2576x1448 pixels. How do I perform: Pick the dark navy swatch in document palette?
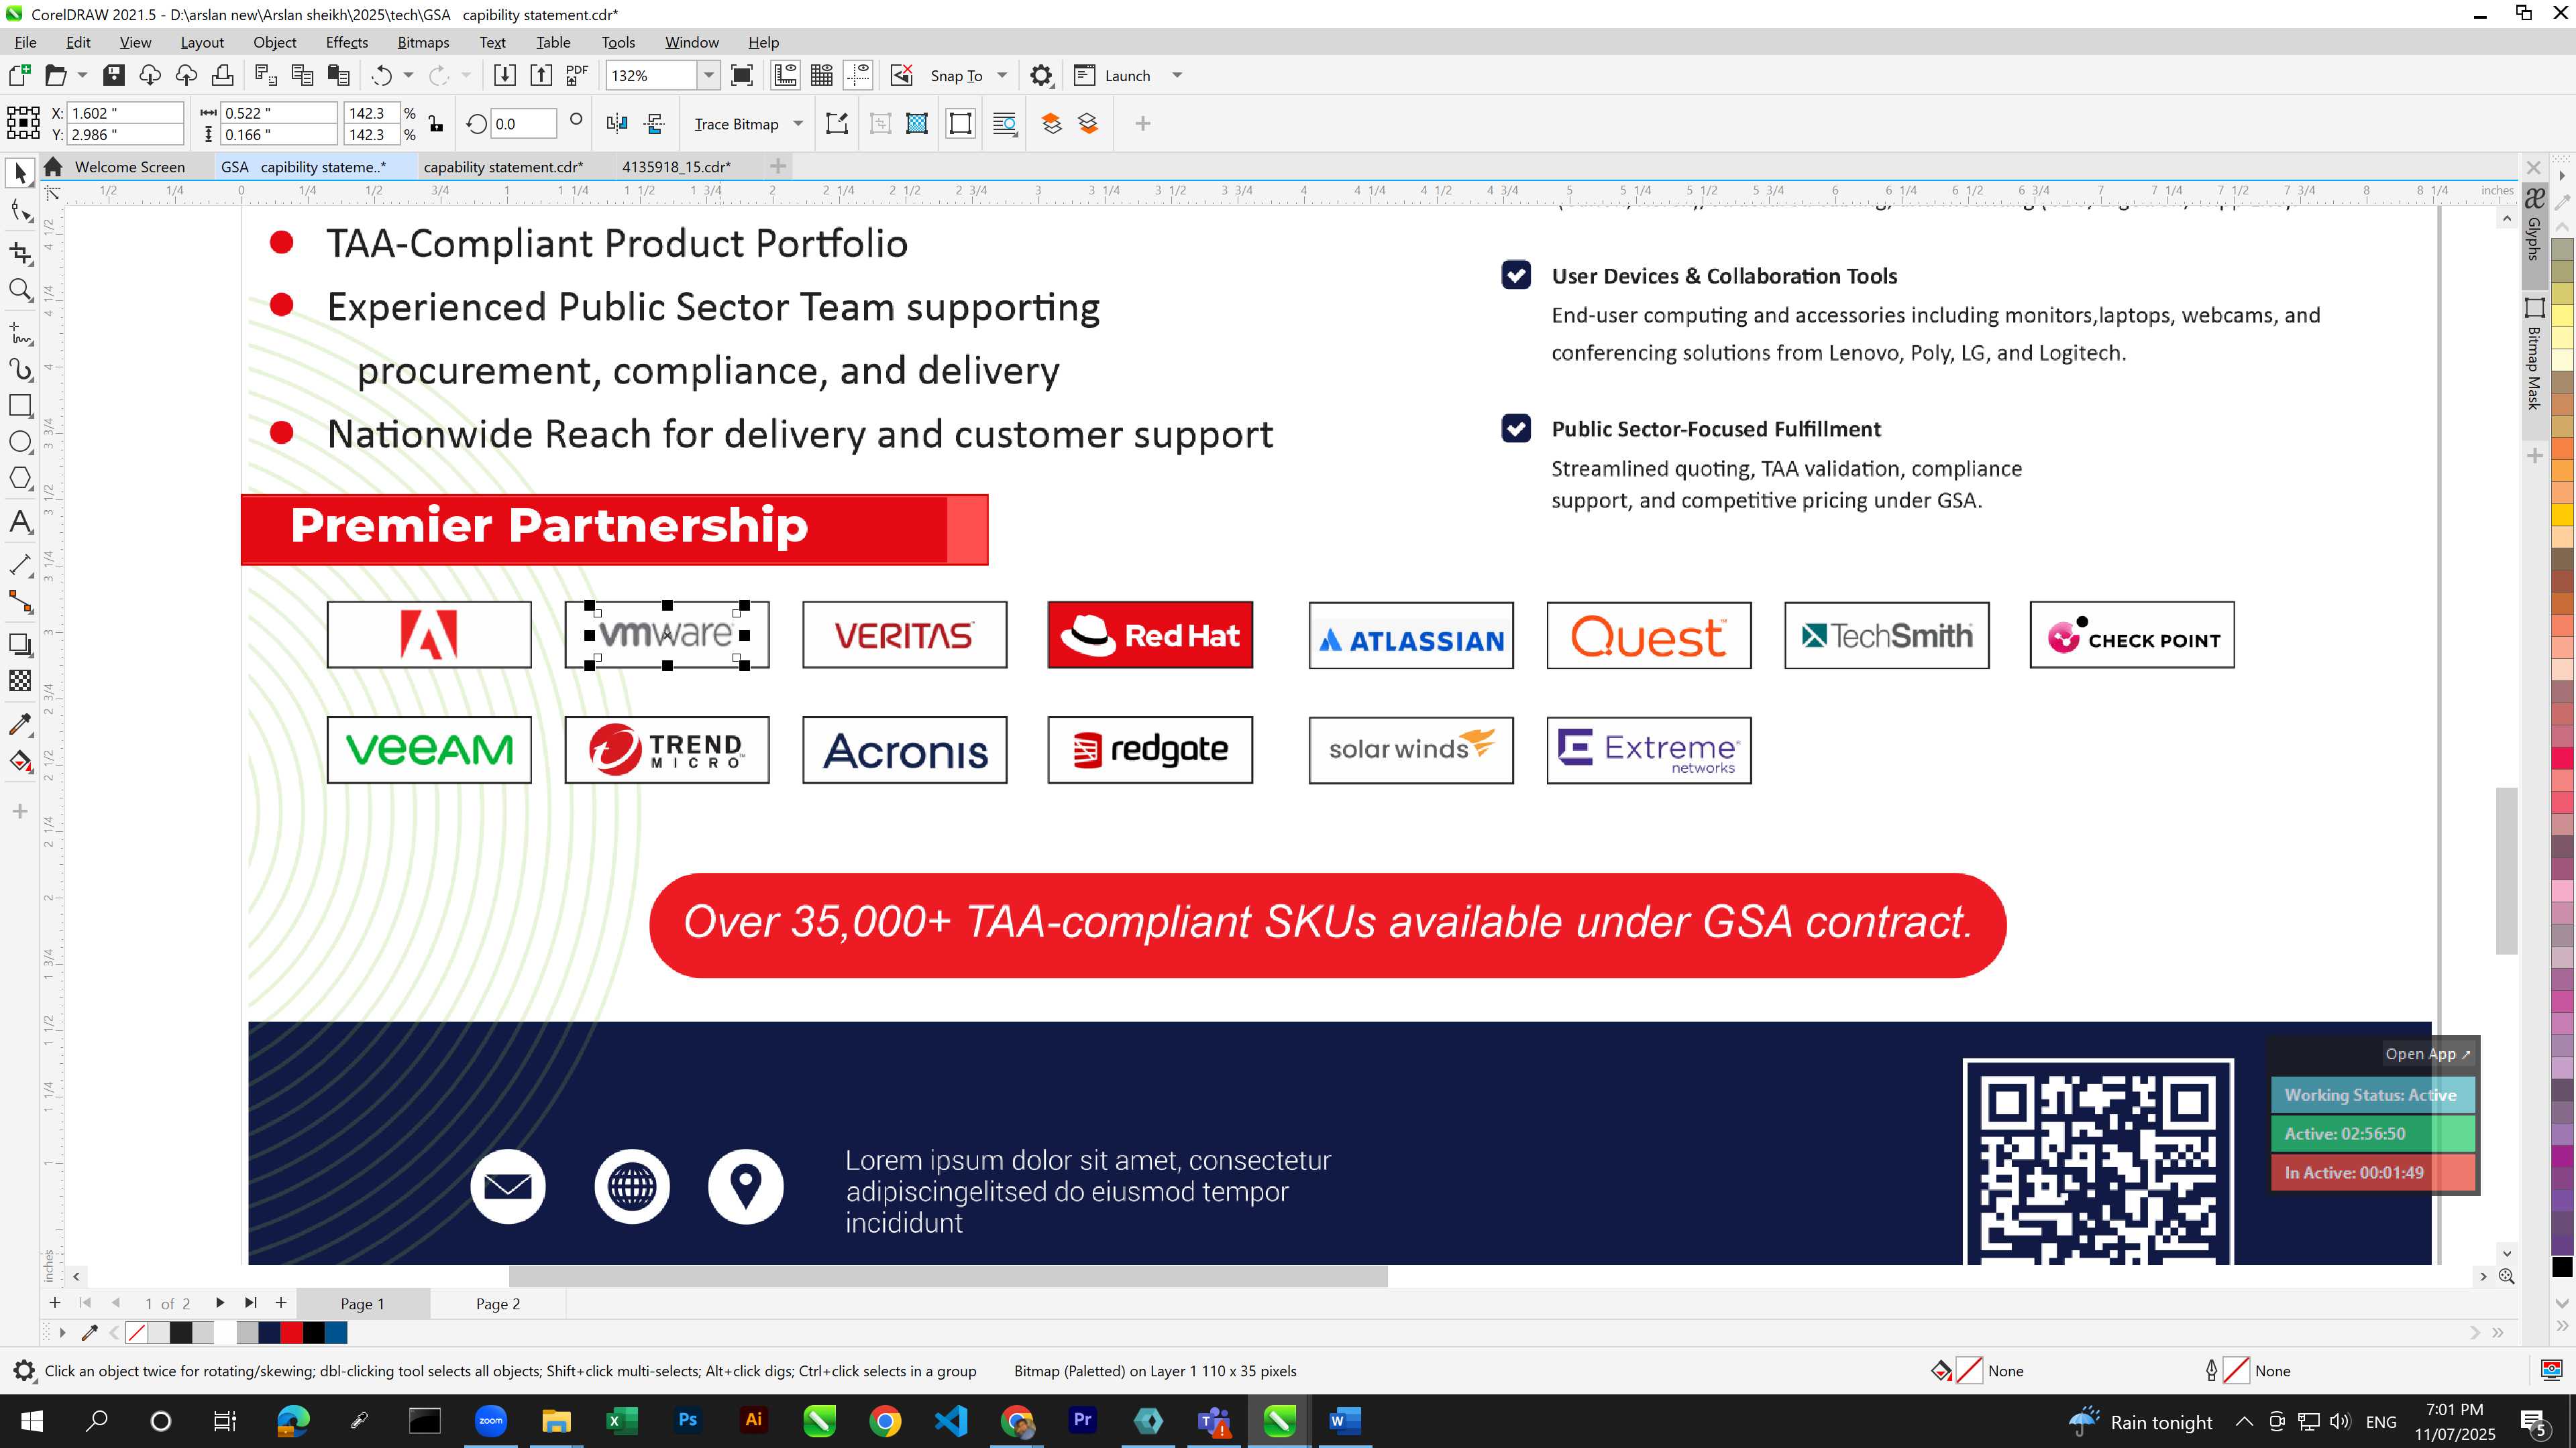269,1332
